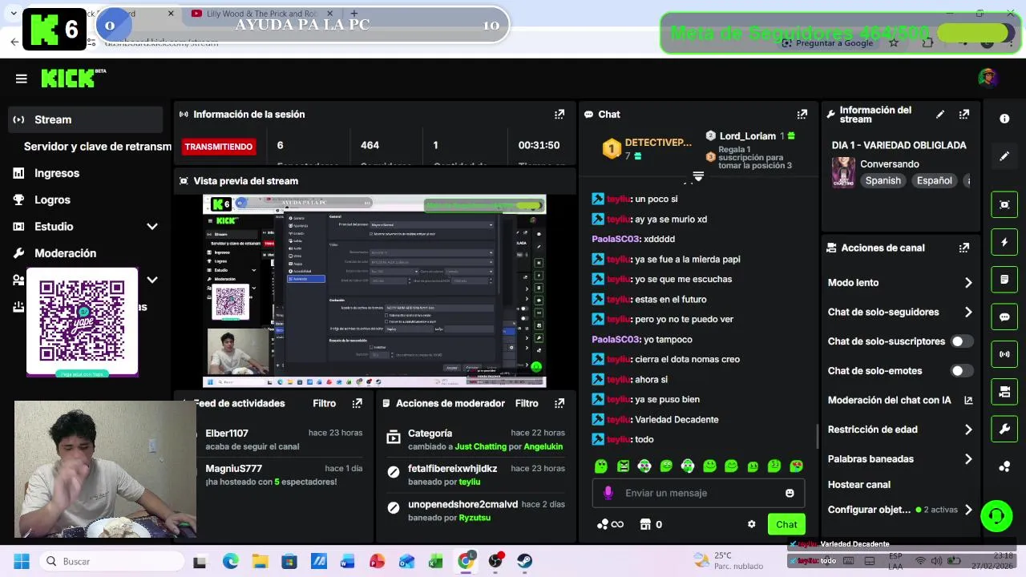Send message with green Chat button
Screen dimensions: 1026x577
(x=786, y=524)
